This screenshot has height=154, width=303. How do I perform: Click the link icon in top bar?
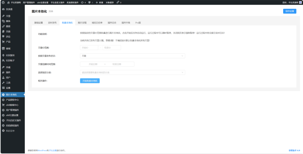(x=117, y=2)
